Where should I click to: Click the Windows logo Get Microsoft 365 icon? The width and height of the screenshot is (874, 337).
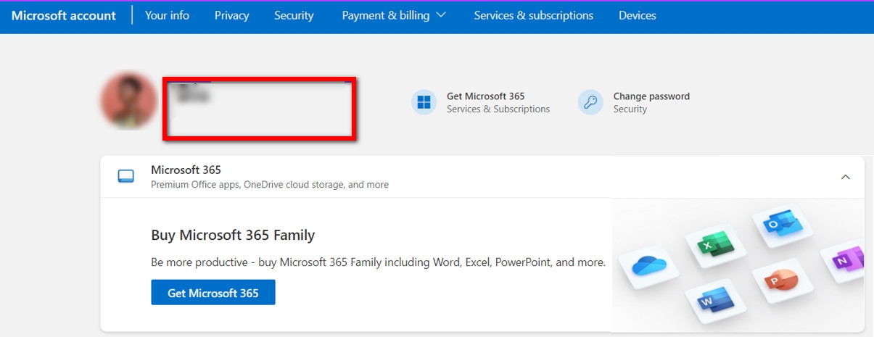pyautogui.click(x=424, y=102)
